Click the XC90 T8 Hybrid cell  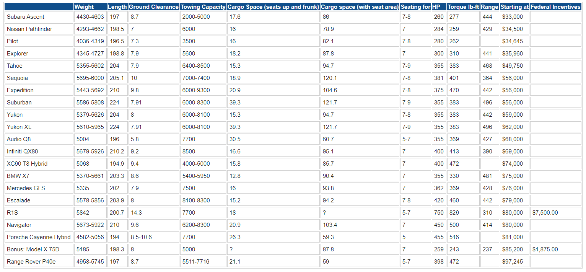[39, 164]
